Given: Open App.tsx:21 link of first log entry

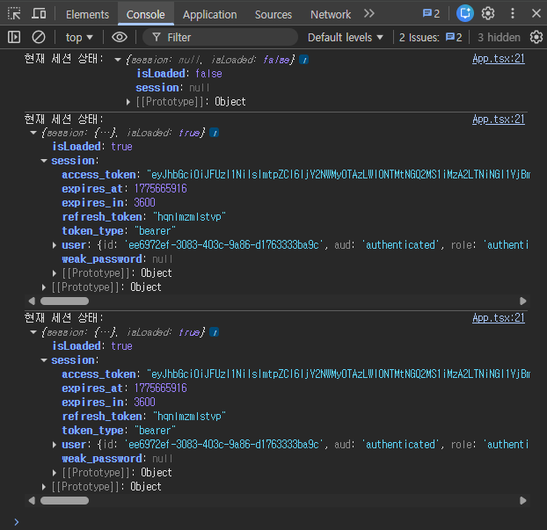Looking at the screenshot, I should click(498, 59).
